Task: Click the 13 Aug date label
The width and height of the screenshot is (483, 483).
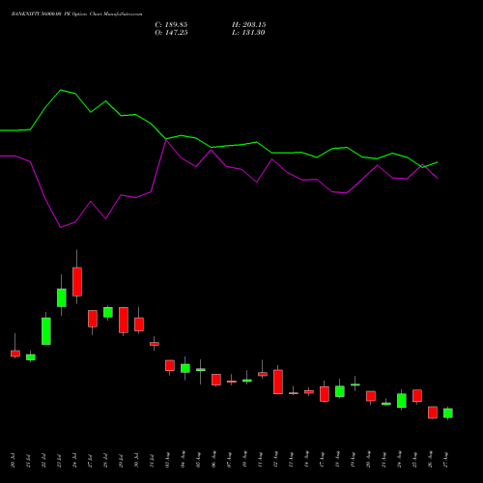Action: pyautogui.click(x=291, y=460)
